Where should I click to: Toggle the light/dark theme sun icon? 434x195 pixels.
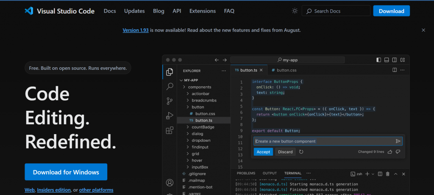[x=295, y=11]
